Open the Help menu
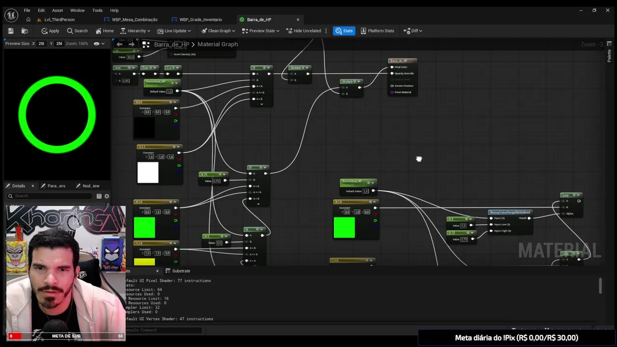617x347 pixels. point(114,10)
